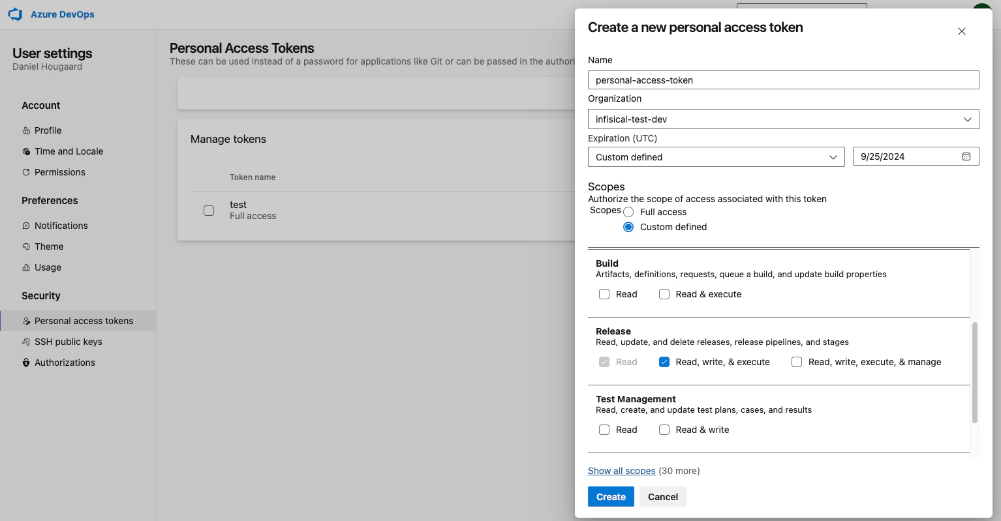Click the Create button
This screenshot has width=1001, height=521.
coord(611,497)
